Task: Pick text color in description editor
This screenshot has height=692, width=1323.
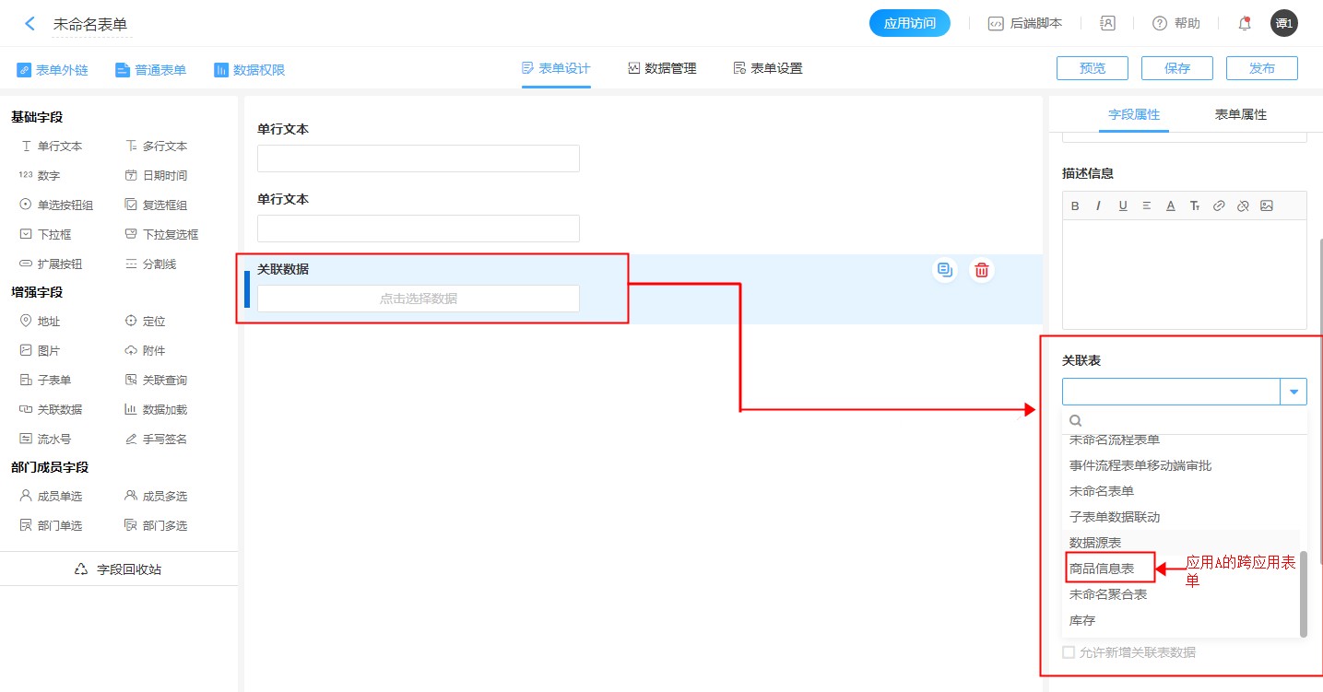Action: click(1171, 206)
